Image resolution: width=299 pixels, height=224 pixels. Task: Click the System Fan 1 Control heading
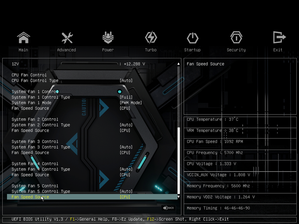click(35, 92)
